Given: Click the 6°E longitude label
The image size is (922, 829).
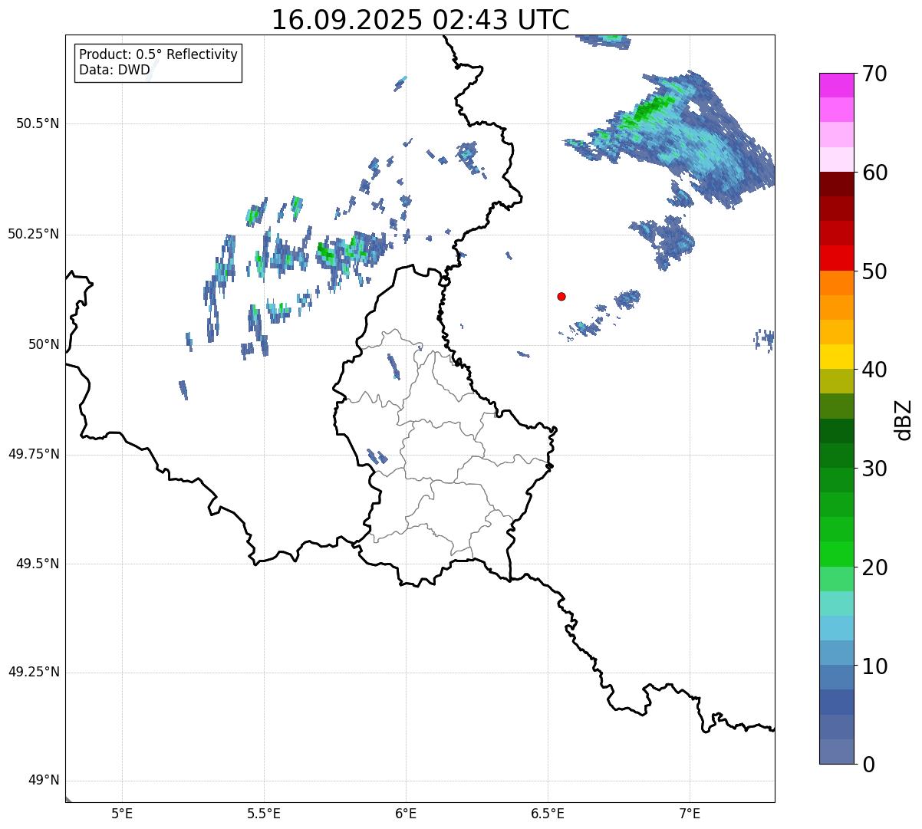Looking at the screenshot, I should point(406,814).
